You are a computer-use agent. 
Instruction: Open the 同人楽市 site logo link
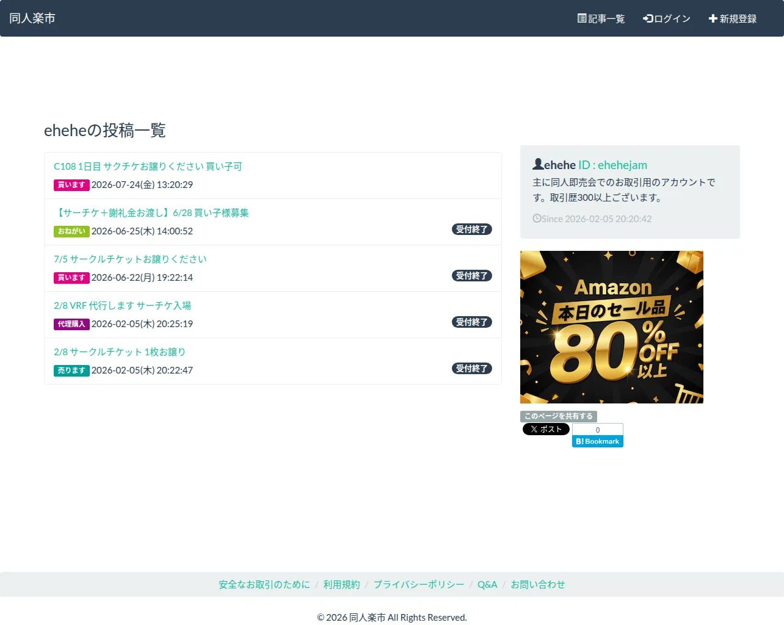pos(32,18)
